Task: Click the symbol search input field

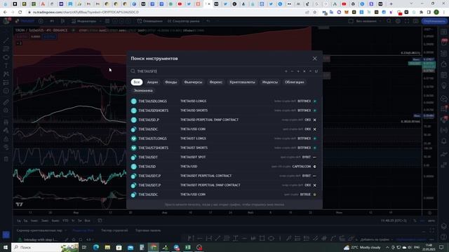Action: (209, 71)
